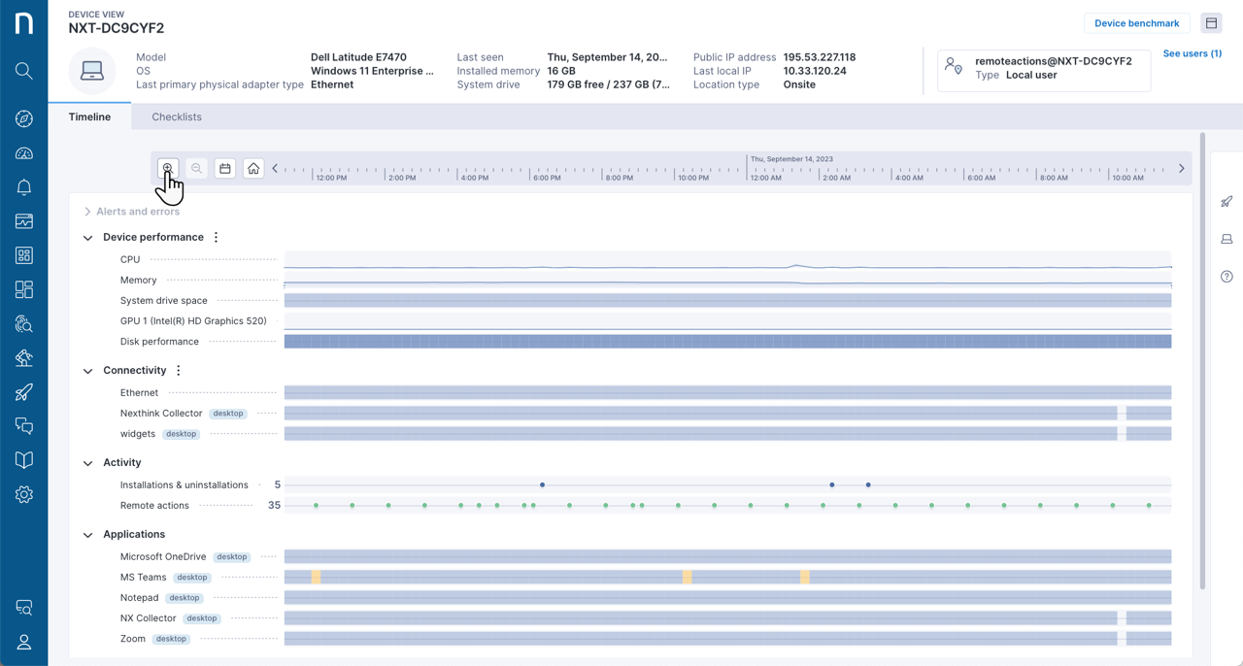The height and width of the screenshot is (666, 1243).
Task: Select the timeline zoom-out magnifier tool
Action: (x=196, y=167)
